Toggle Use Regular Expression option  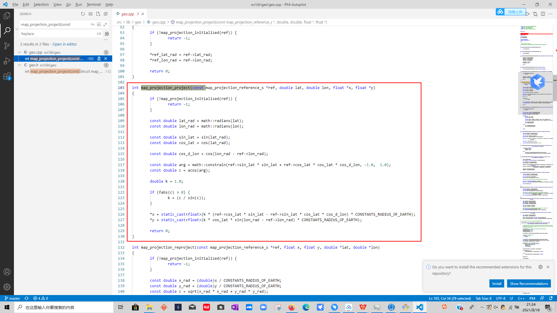click(x=105, y=24)
